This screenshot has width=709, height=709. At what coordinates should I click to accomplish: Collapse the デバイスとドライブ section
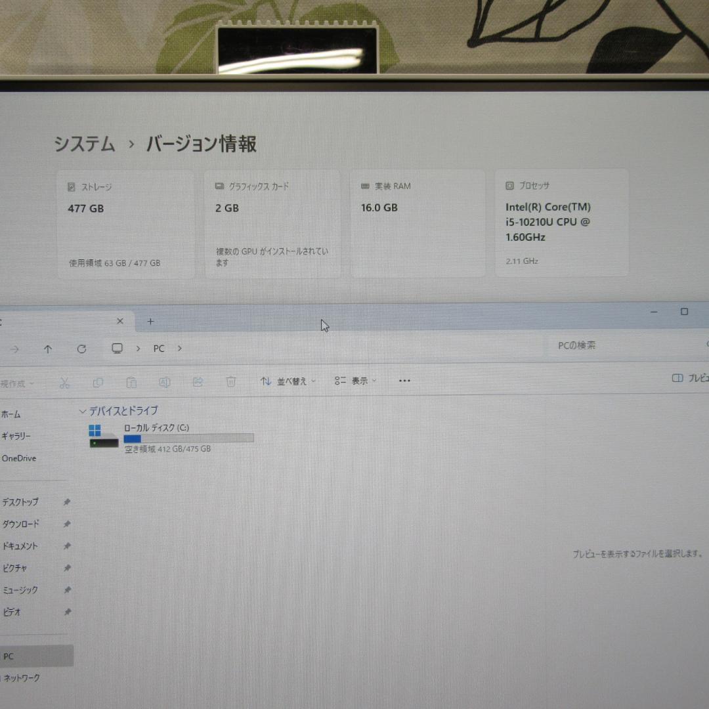tap(82, 411)
